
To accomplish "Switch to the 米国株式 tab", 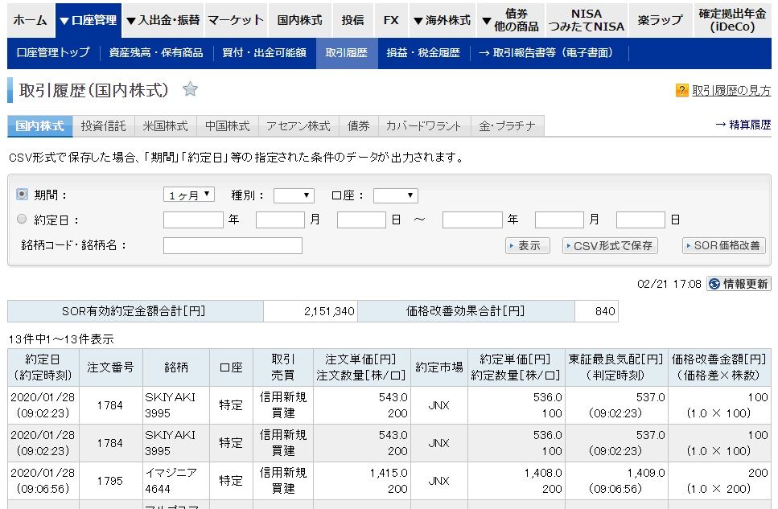I will pyautogui.click(x=165, y=126).
